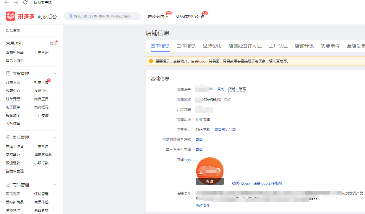Screen dimensions: 365x214
Task: Open 报备额度 in sidebar
Action: [13, 116]
